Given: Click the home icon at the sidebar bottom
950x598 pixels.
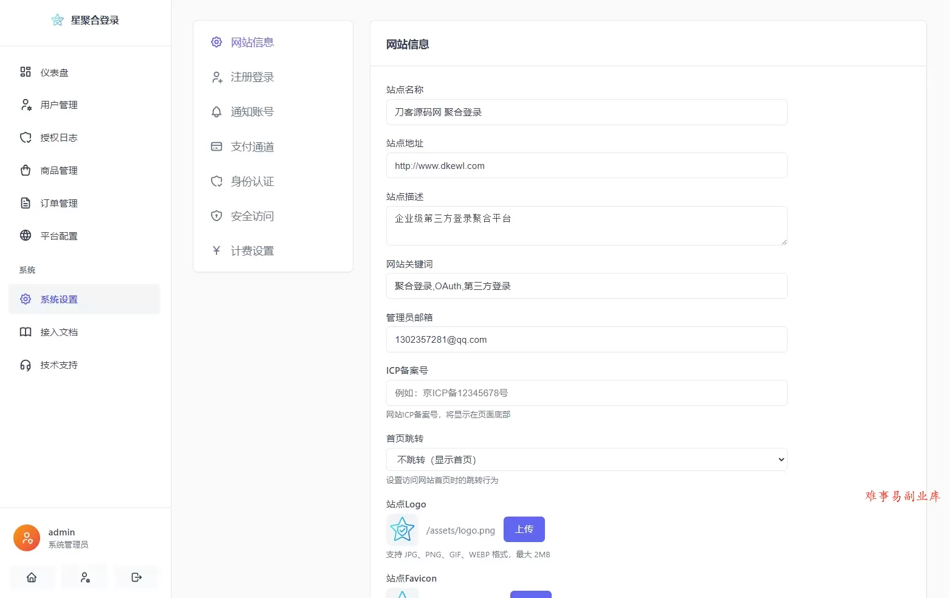Looking at the screenshot, I should click(x=32, y=577).
